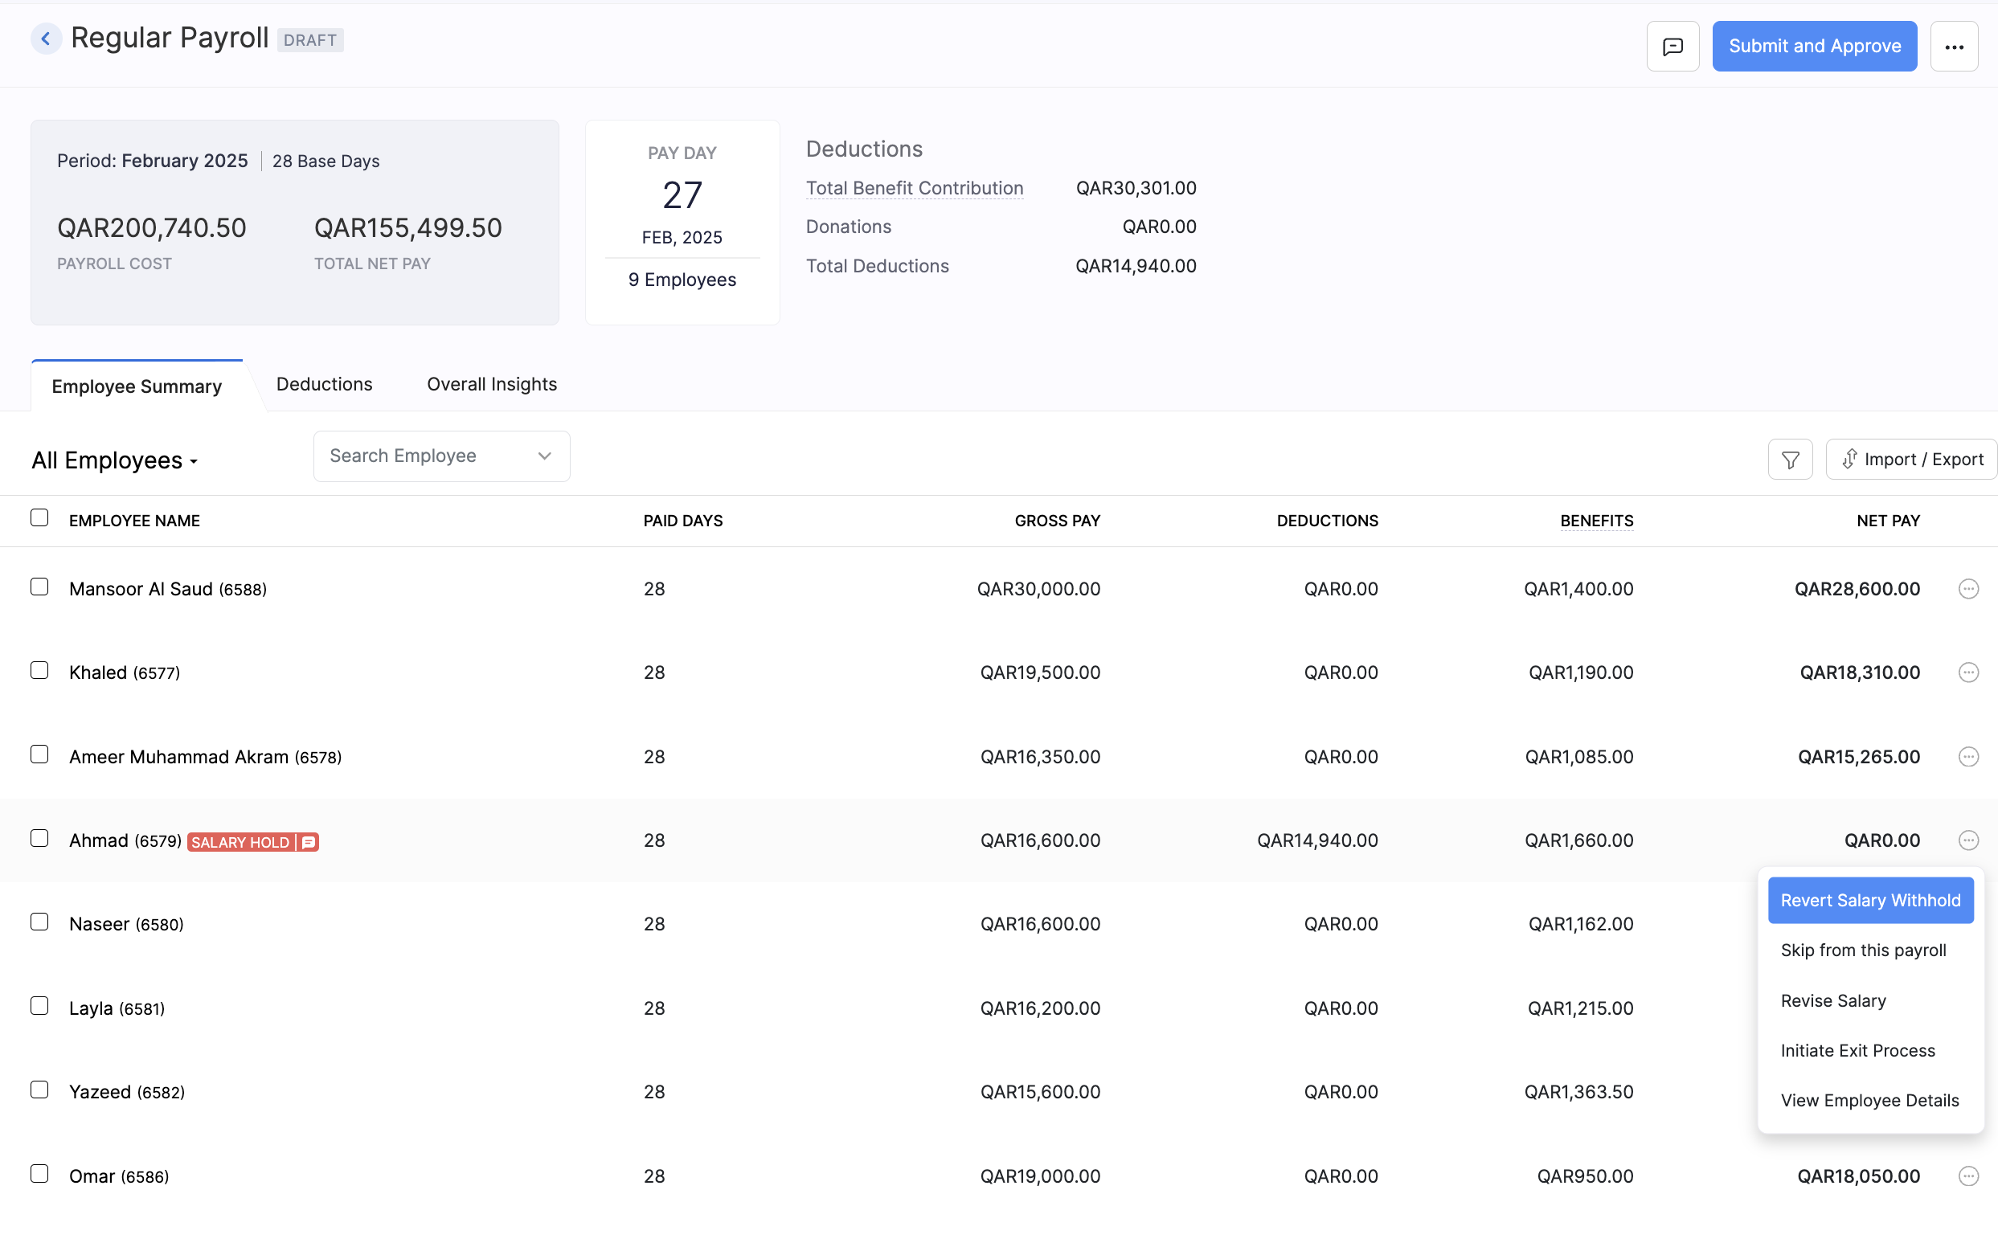Viewport: 1998px width, 1247px height.
Task: Open the Total Benefit Contribution link
Action: pos(914,188)
